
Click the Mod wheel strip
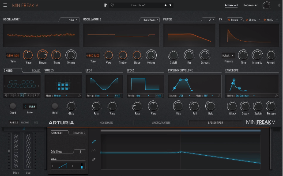coord(28,151)
